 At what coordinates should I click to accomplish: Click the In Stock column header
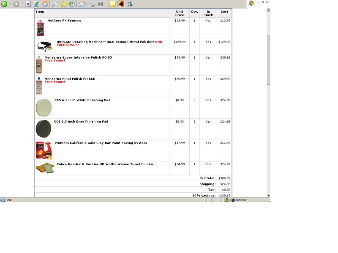(x=208, y=13)
